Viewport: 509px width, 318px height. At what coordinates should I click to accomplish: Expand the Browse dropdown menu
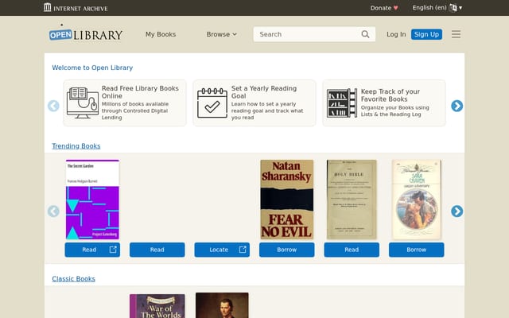pyautogui.click(x=222, y=34)
